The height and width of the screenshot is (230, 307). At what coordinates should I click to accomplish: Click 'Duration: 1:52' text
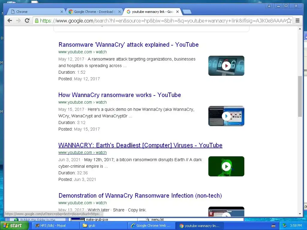click(72, 72)
